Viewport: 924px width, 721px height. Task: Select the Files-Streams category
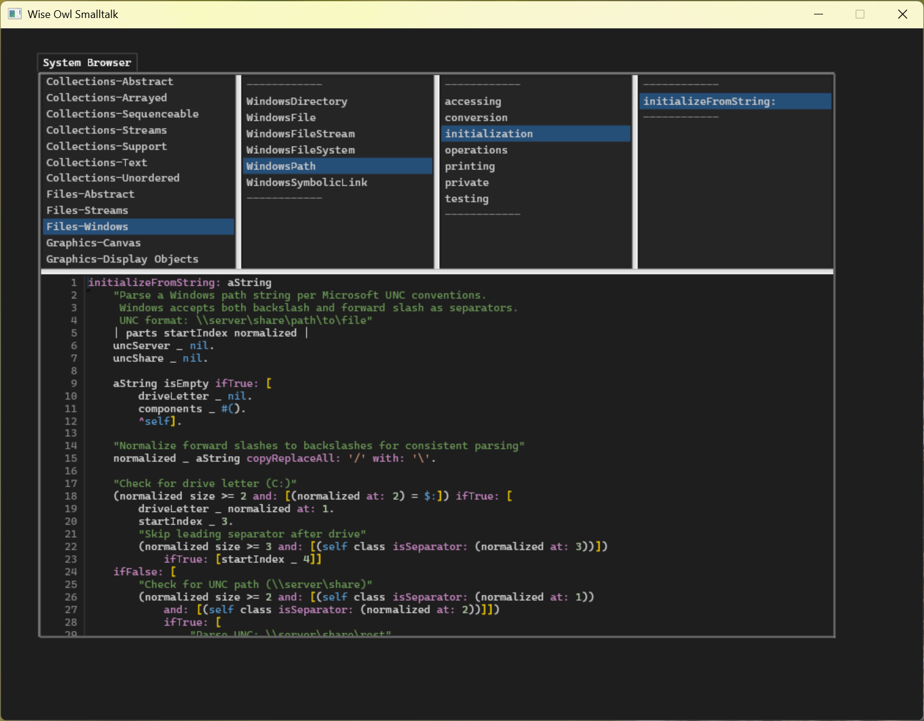pyautogui.click(x=87, y=210)
